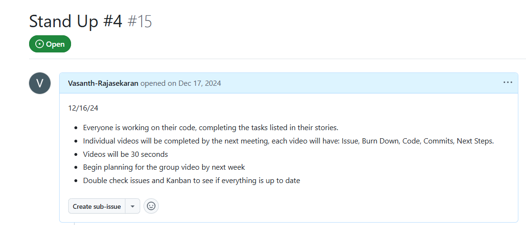Click the 'Individual videos will be completed' bullet

coord(288,141)
